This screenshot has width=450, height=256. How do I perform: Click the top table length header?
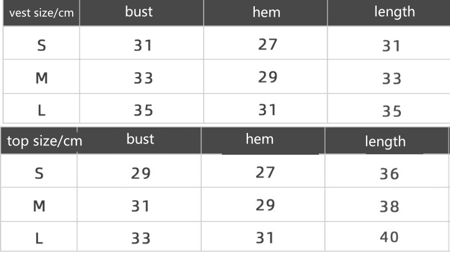(386, 140)
